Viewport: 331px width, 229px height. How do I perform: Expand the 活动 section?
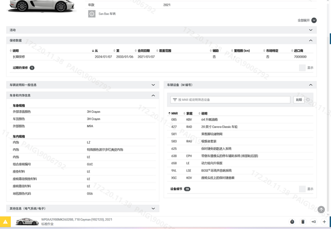tap(311, 30)
